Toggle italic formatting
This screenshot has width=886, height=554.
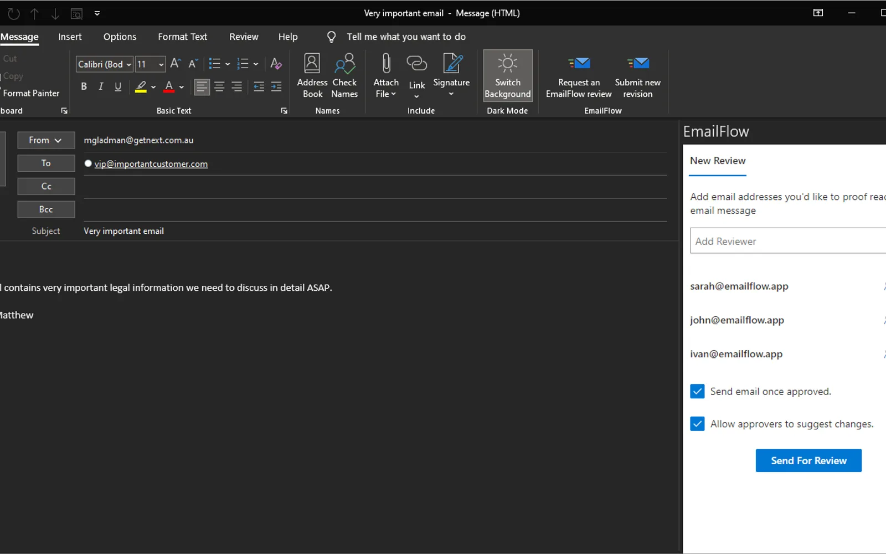tap(101, 86)
